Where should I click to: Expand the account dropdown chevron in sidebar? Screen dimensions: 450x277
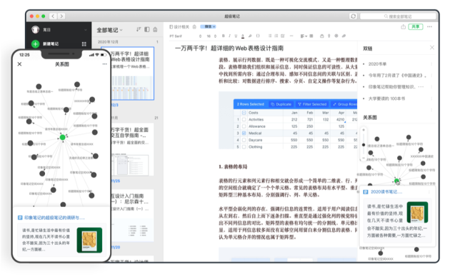[85, 30]
